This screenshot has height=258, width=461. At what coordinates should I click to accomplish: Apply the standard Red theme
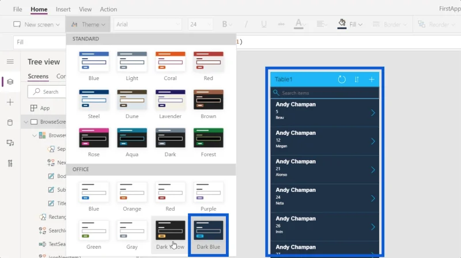pos(209,66)
